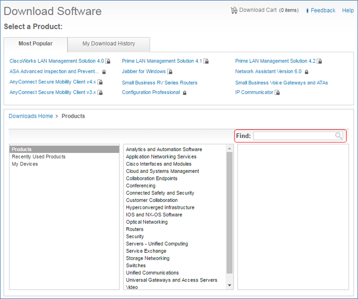Image resolution: width=358 pixels, height=299 pixels.
Task: Open Prime LAN Management Solution 4.2 link
Action: [275, 61]
